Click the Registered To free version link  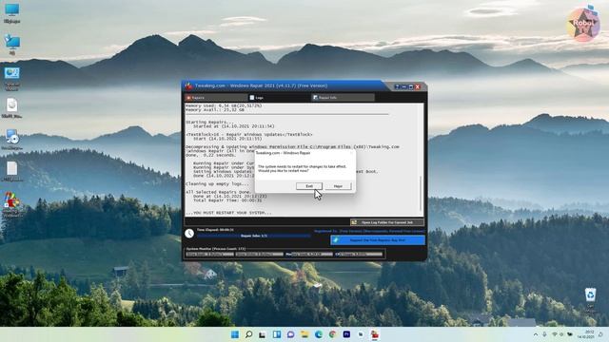point(369,231)
